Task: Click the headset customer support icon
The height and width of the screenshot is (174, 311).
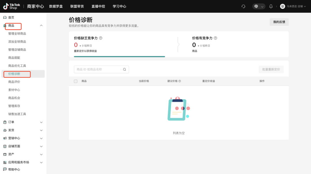Action: pos(243,6)
